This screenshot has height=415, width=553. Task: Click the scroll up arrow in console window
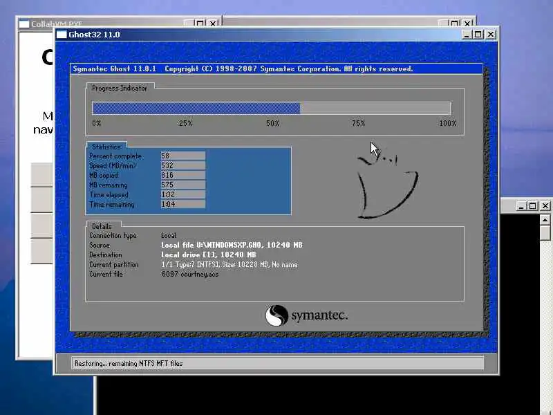(545, 220)
